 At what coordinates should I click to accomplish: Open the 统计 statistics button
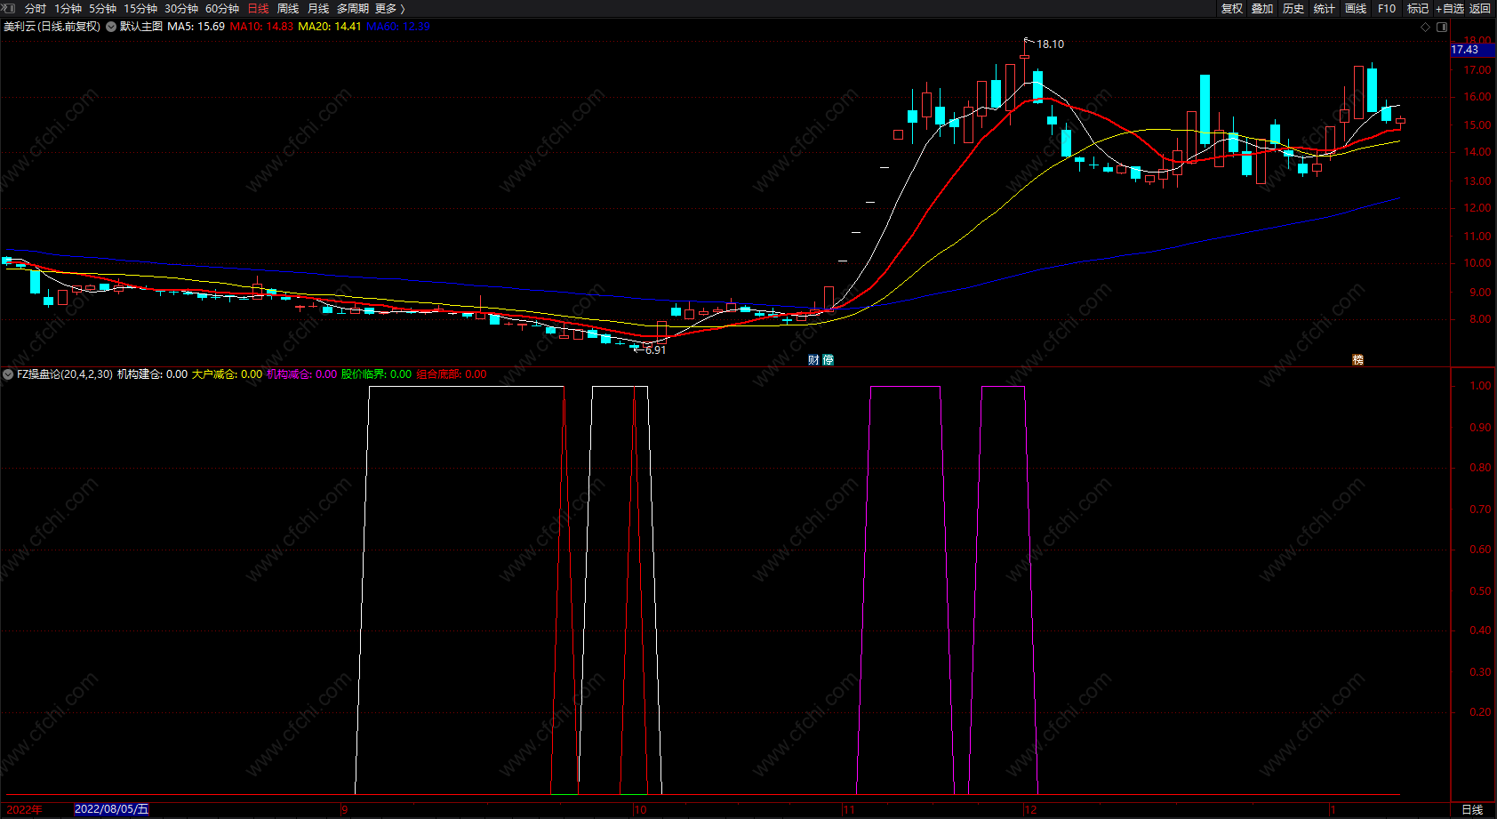(1325, 9)
